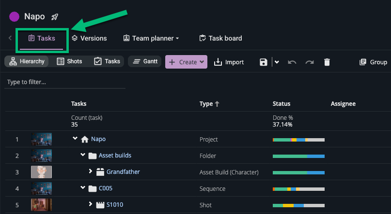The height and width of the screenshot is (214, 391).
Task: Open the Grandfather link
Action: coord(123,172)
